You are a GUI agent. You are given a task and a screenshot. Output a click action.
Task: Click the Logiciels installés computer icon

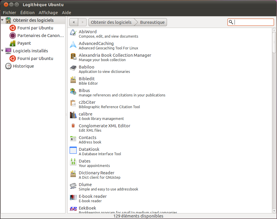[x=8, y=51]
